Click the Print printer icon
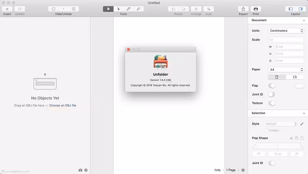Image resolution: width=308 pixels, height=174 pixels. tap(256, 9)
